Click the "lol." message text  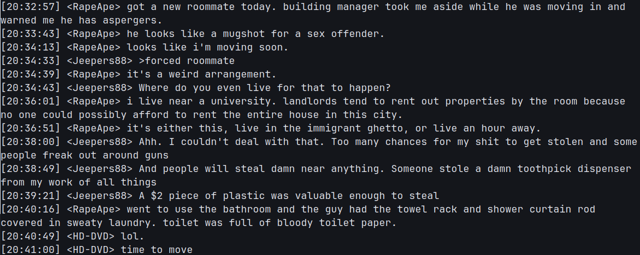click(x=132, y=236)
